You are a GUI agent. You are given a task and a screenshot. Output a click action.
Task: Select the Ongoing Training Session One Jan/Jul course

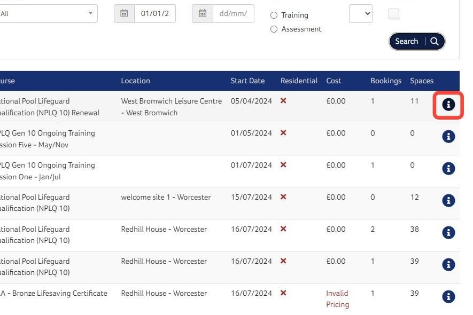coord(48,171)
